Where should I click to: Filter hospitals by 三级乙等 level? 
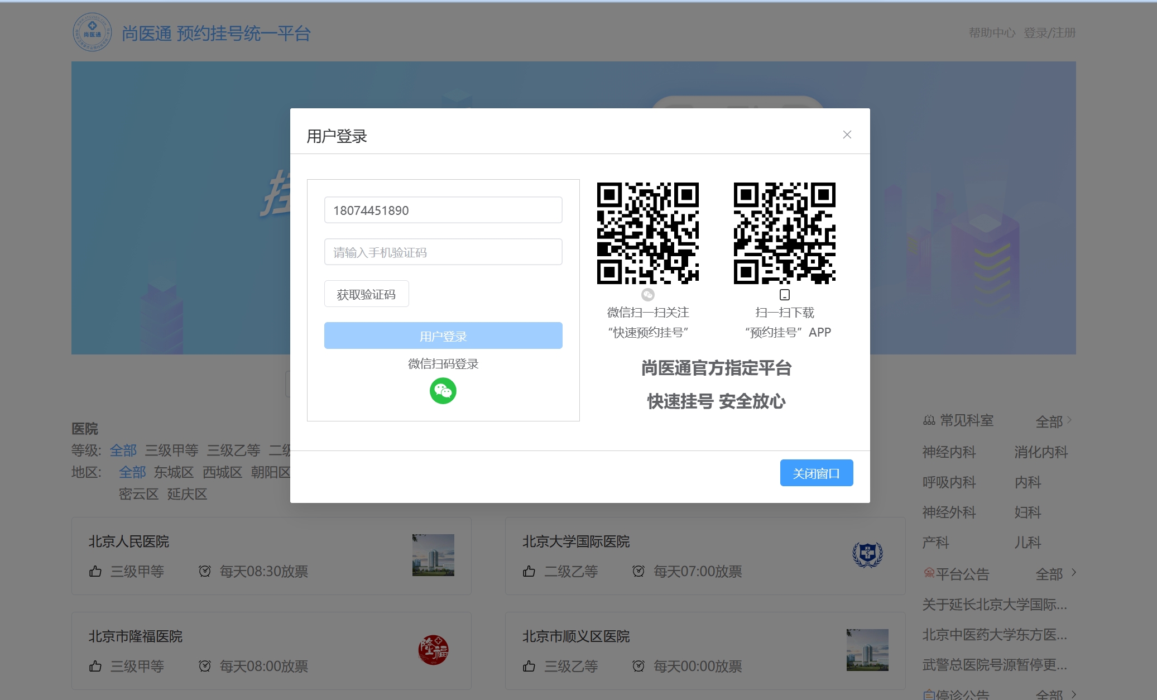233,450
